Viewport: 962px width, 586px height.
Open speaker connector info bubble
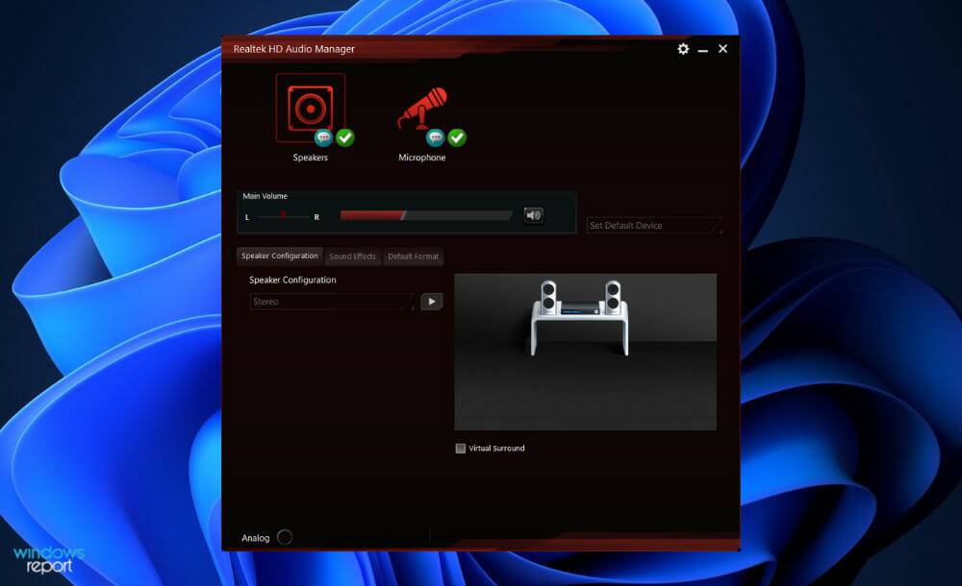[323, 136]
